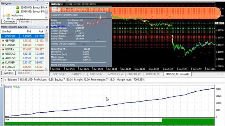Open the USDCHF,M1 chart tab
225x126 pixels.
click(x=153, y=74)
